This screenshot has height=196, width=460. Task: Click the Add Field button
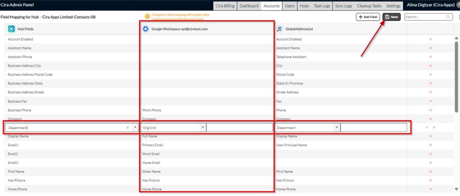[x=368, y=17]
